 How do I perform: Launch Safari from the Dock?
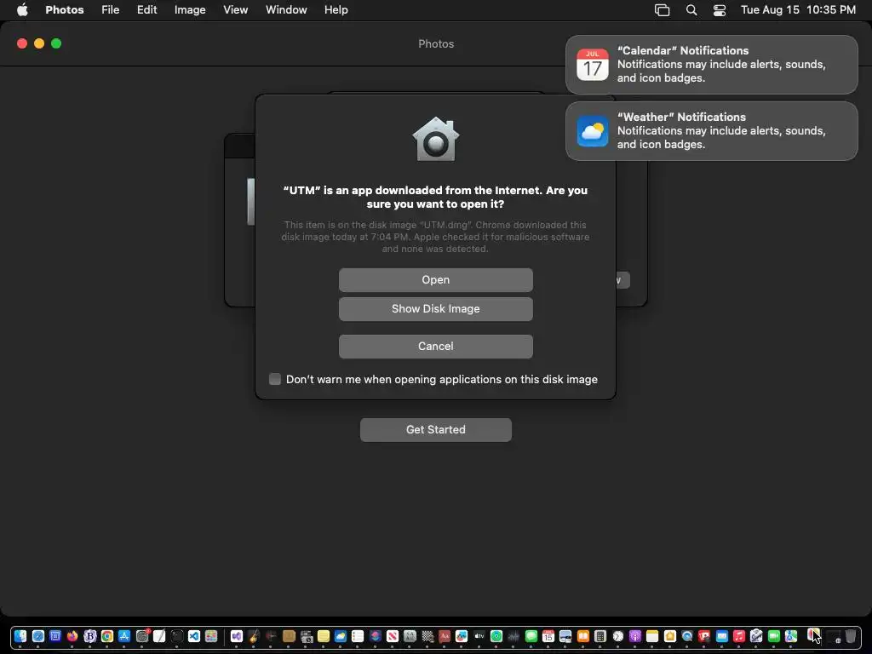coord(38,636)
